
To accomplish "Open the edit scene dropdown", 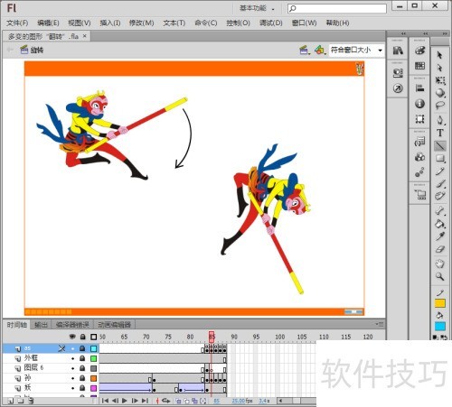I will click(x=305, y=50).
